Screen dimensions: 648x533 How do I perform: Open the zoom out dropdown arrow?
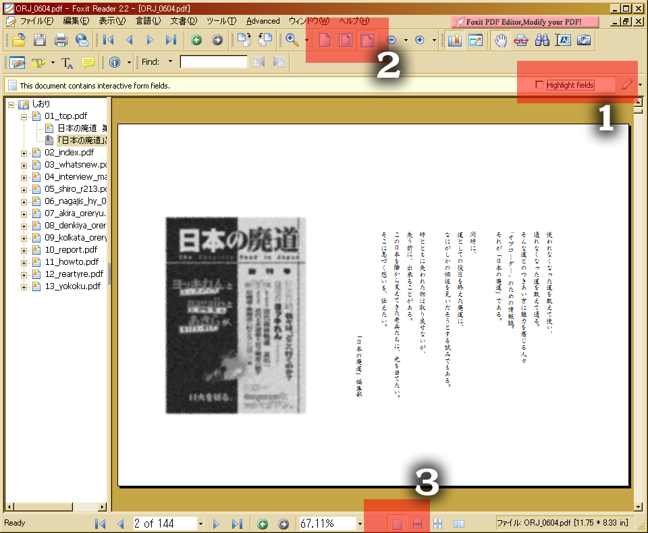coord(406,40)
